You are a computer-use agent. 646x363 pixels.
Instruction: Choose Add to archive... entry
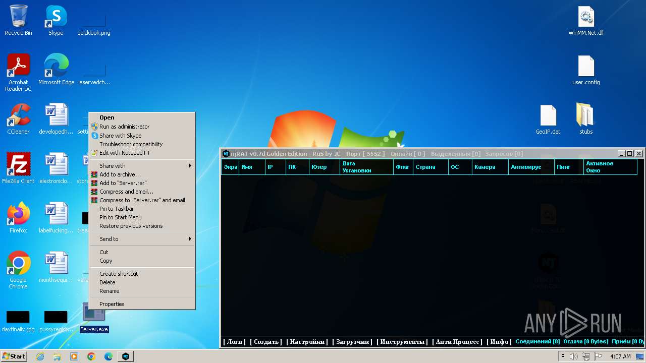pos(142,174)
